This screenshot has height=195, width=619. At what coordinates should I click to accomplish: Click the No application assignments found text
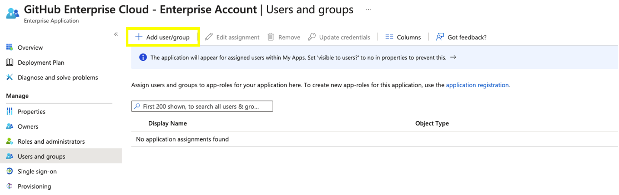[182, 139]
